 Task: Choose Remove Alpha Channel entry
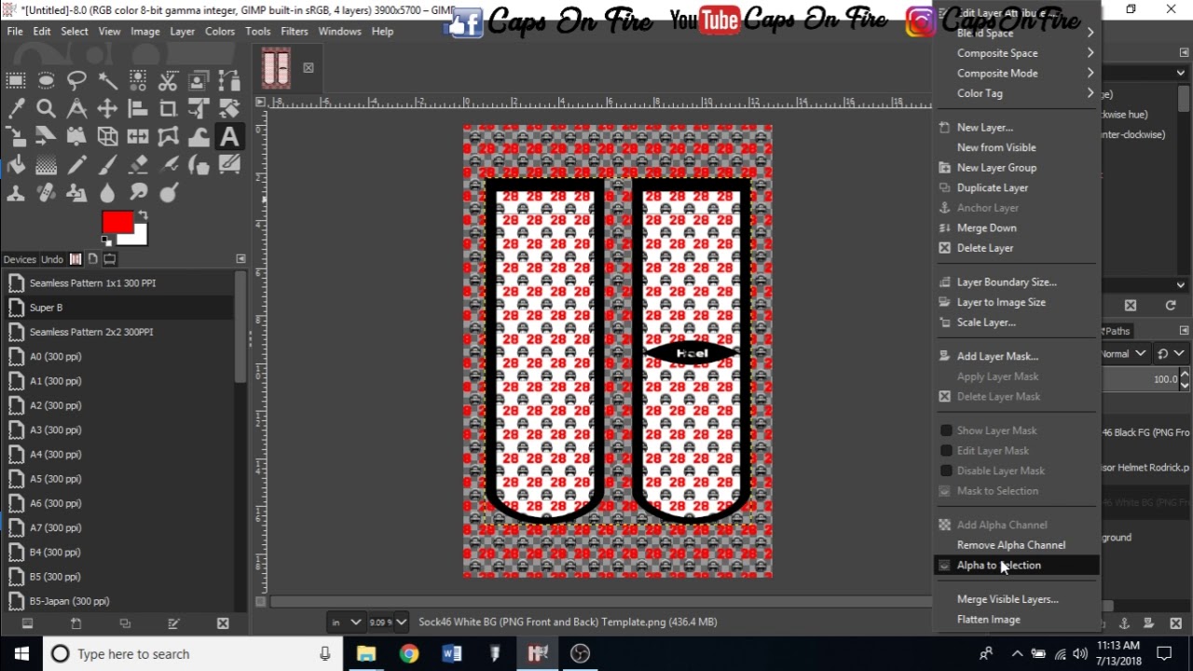point(1018,545)
